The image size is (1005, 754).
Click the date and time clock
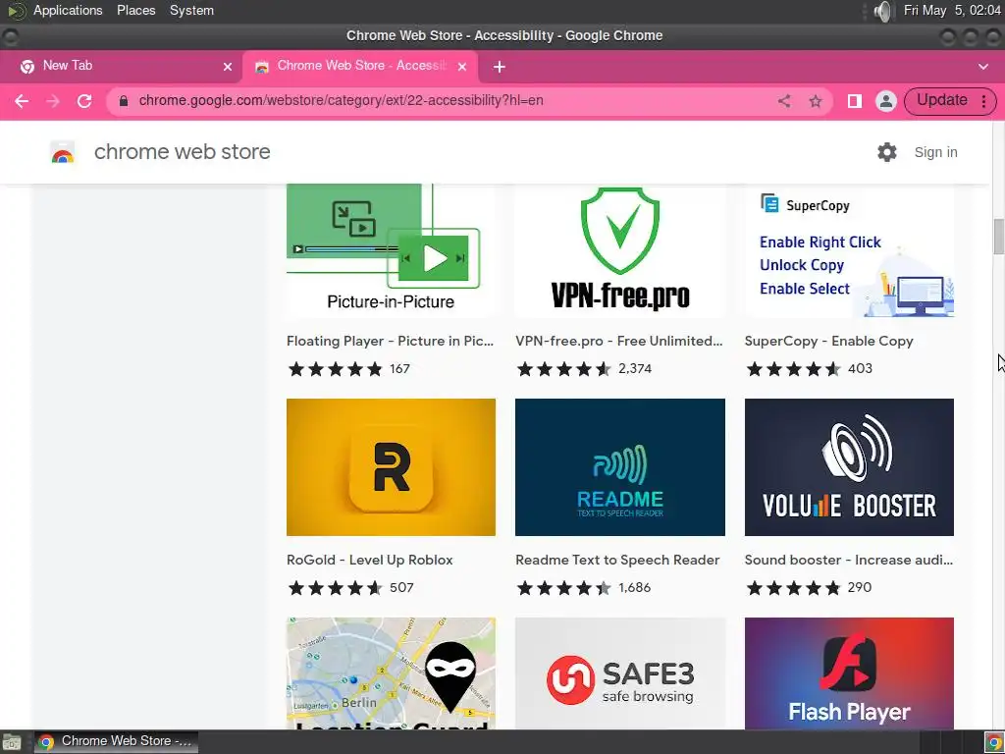pyautogui.click(x=951, y=10)
